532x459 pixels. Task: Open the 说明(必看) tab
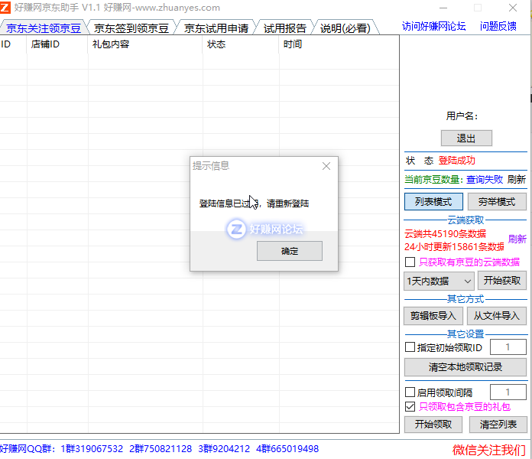pyautogui.click(x=345, y=28)
